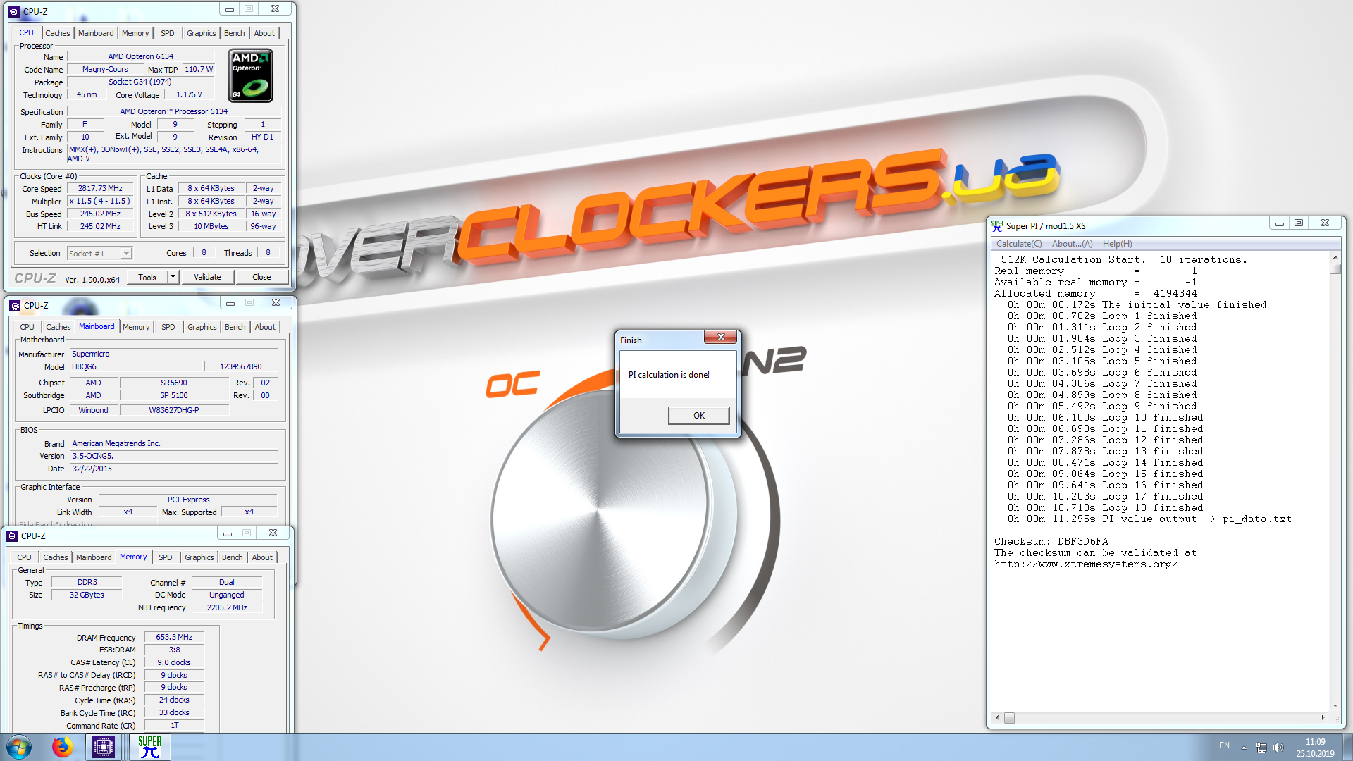Open the Windows Start menu
The image size is (1353, 761).
pyautogui.click(x=19, y=747)
